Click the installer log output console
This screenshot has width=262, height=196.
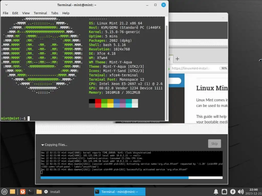[x=132, y=163]
